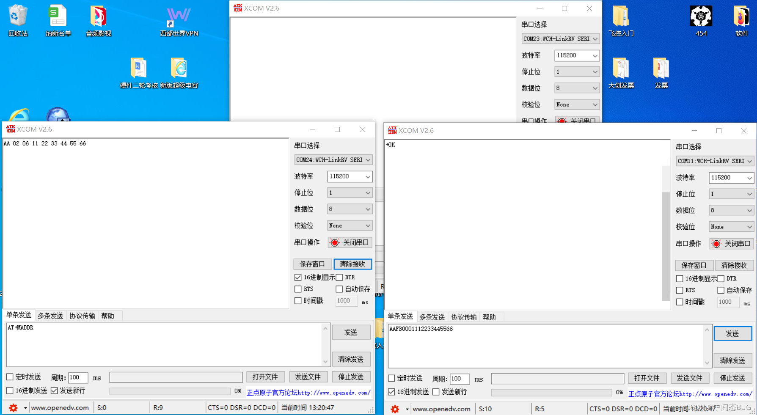Open the 回收站 recycle bin desktop icon
The image size is (757, 415).
18,20
